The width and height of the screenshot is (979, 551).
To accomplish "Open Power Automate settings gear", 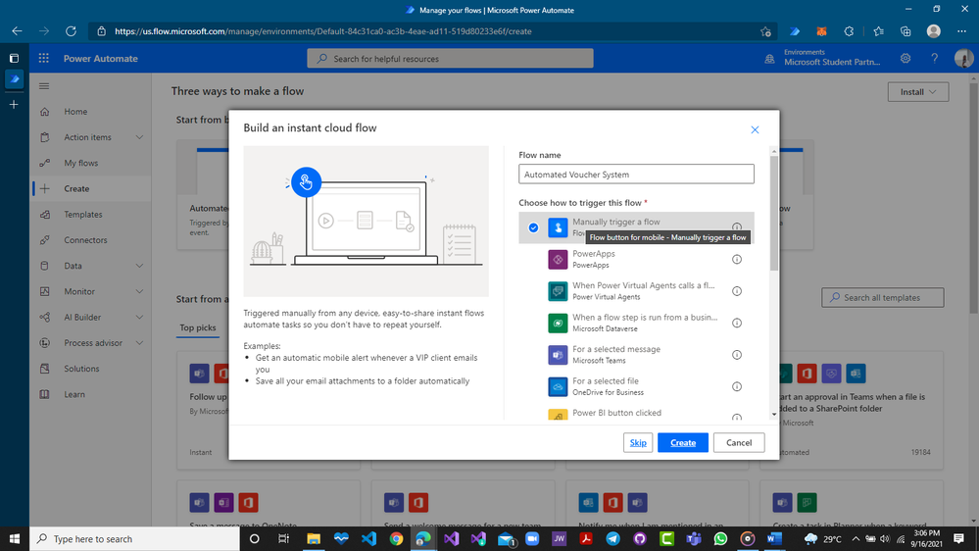I will (x=906, y=58).
